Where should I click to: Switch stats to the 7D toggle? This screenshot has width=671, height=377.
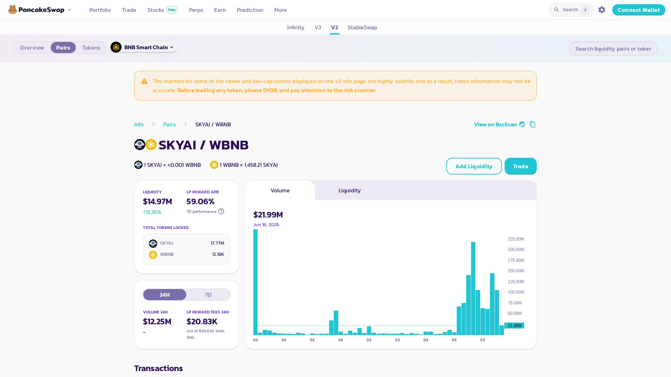point(208,295)
